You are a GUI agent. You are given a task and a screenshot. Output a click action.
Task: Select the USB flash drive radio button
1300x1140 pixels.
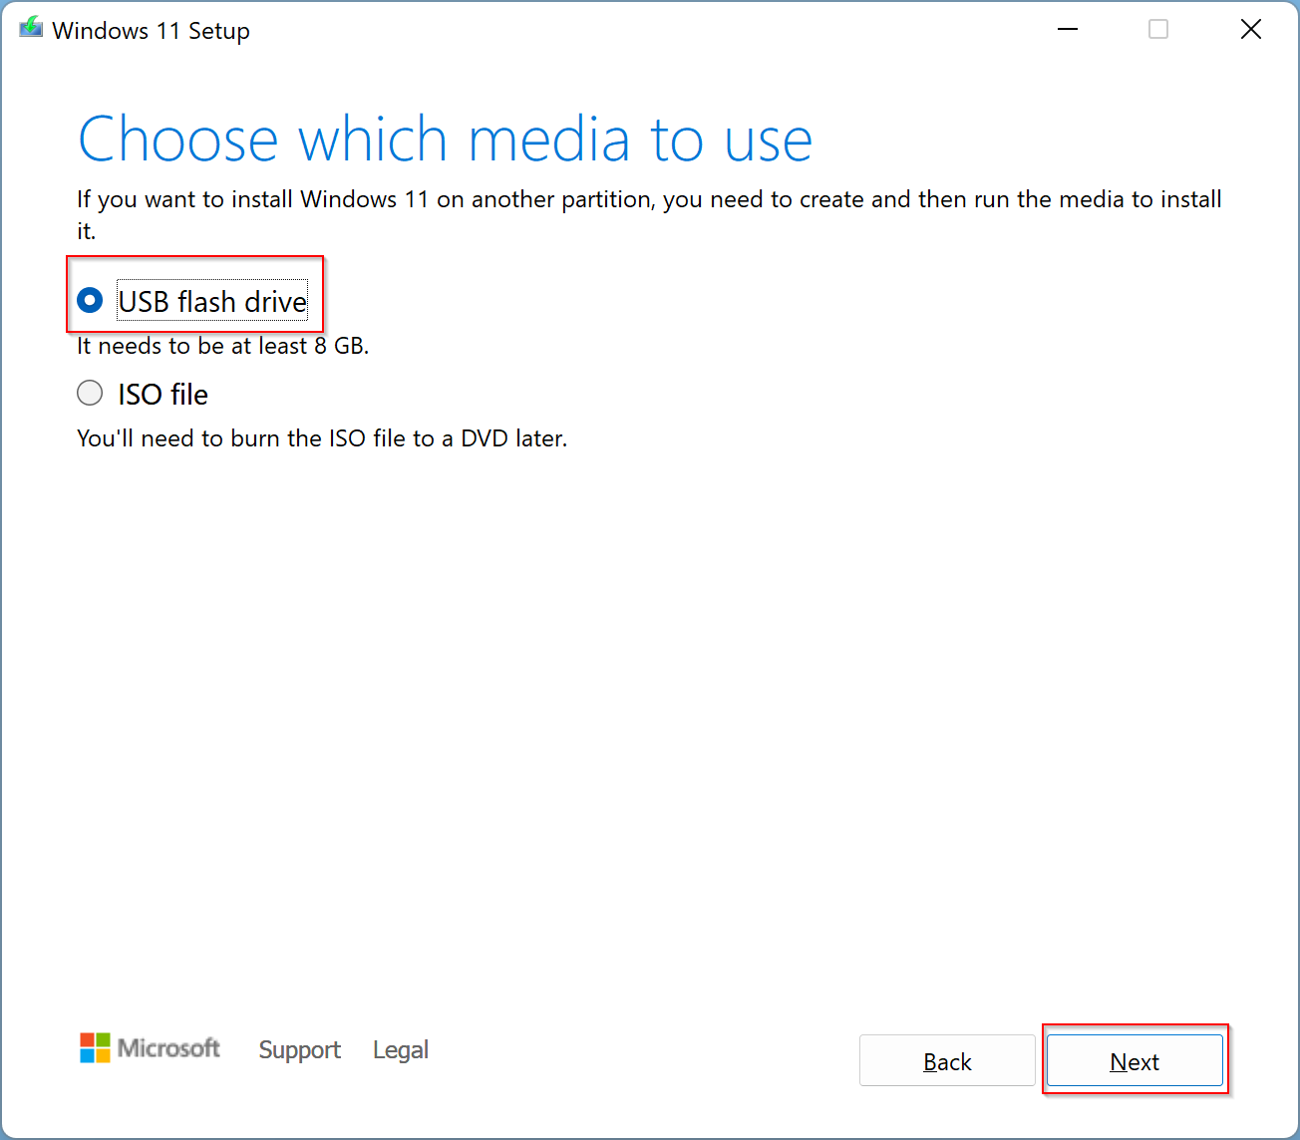(x=90, y=300)
